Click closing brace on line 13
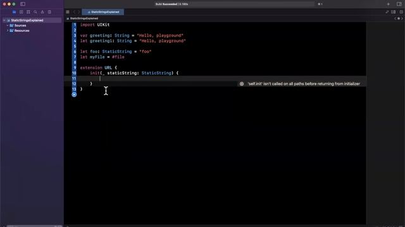405x227 pixels. pos(82,89)
